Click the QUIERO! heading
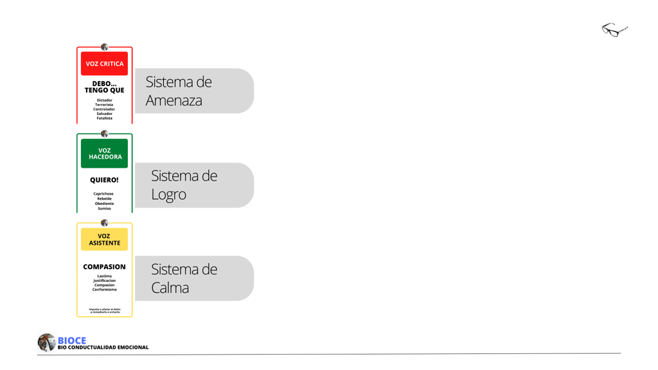 point(104,180)
